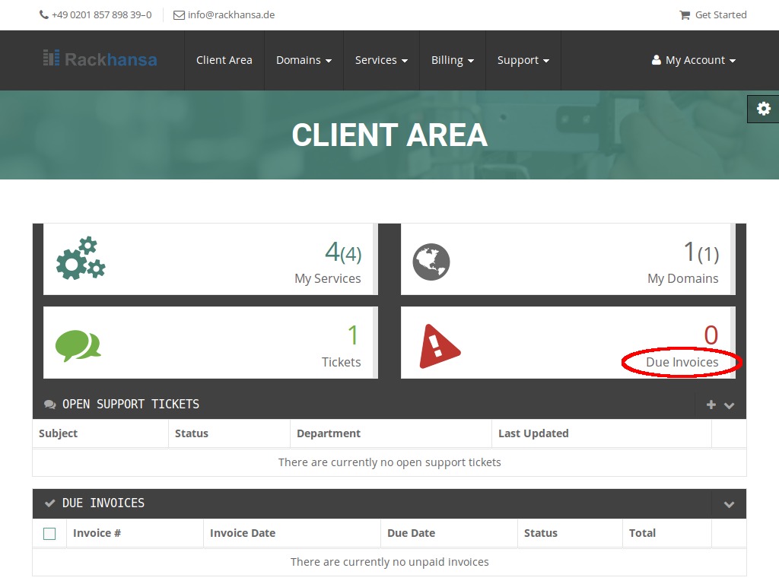The width and height of the screenshot is (779, 584).
Task: Click the domains count 1(1)
Action: (x=701, y=252)
